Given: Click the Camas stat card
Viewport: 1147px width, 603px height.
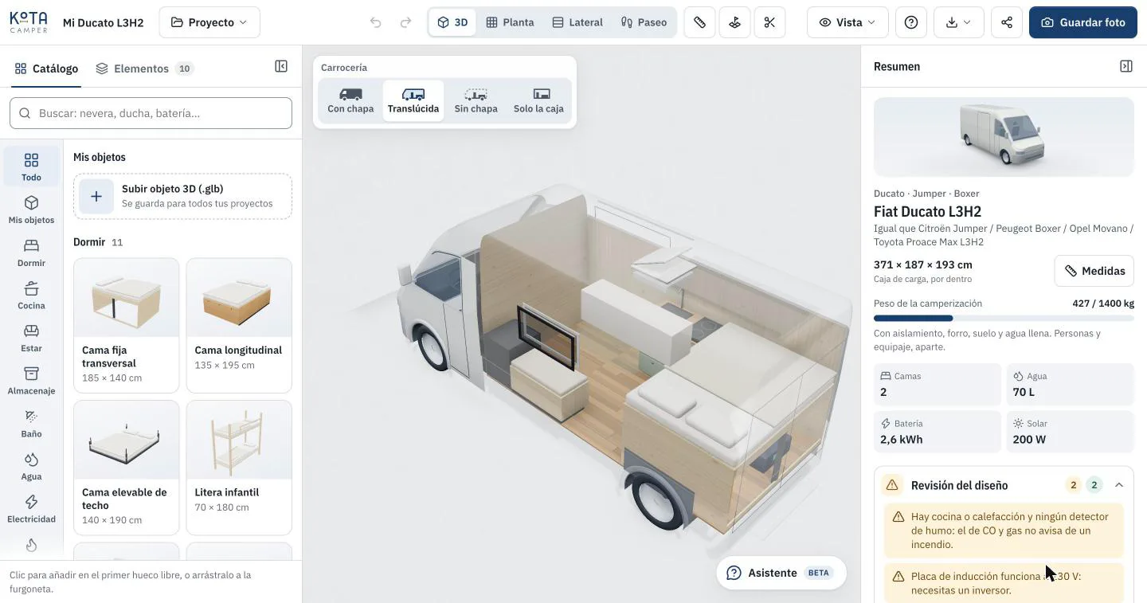Looking at the screenshot, I should click(938, 385).
